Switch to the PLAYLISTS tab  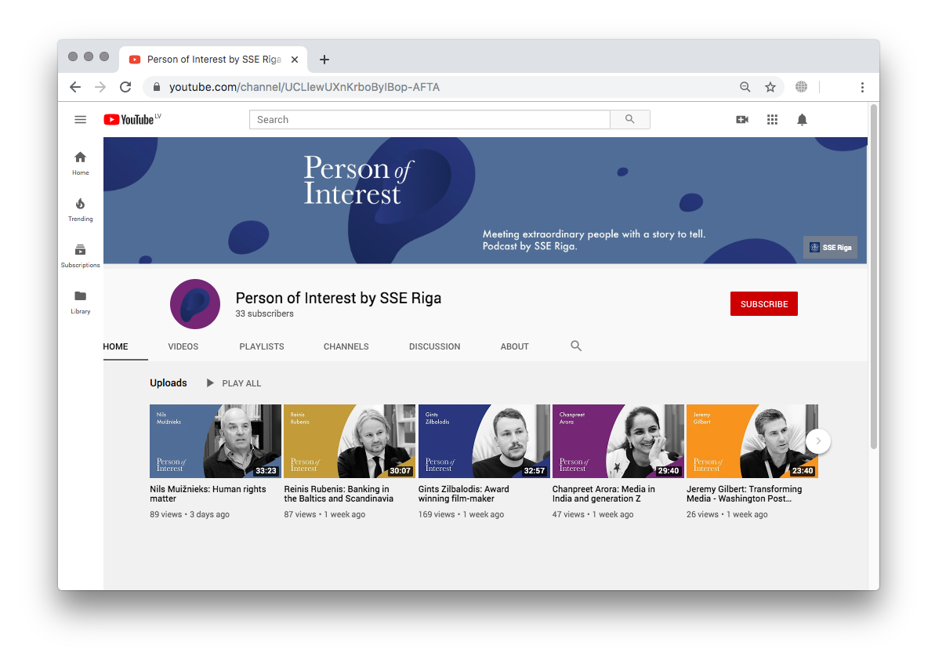262,346
